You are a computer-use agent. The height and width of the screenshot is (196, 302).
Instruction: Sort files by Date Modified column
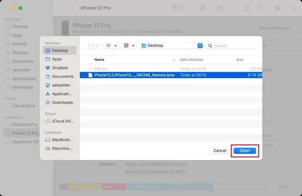click(192, 60)
